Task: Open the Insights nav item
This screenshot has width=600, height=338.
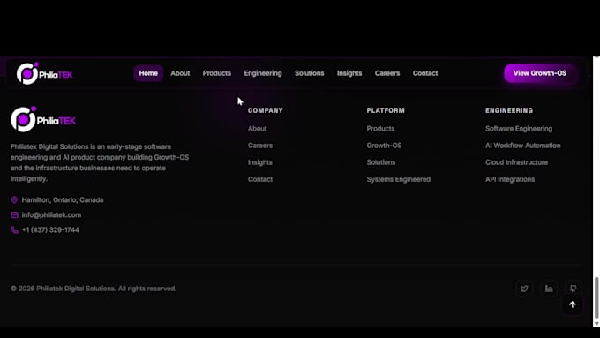Action: point(349,73)
